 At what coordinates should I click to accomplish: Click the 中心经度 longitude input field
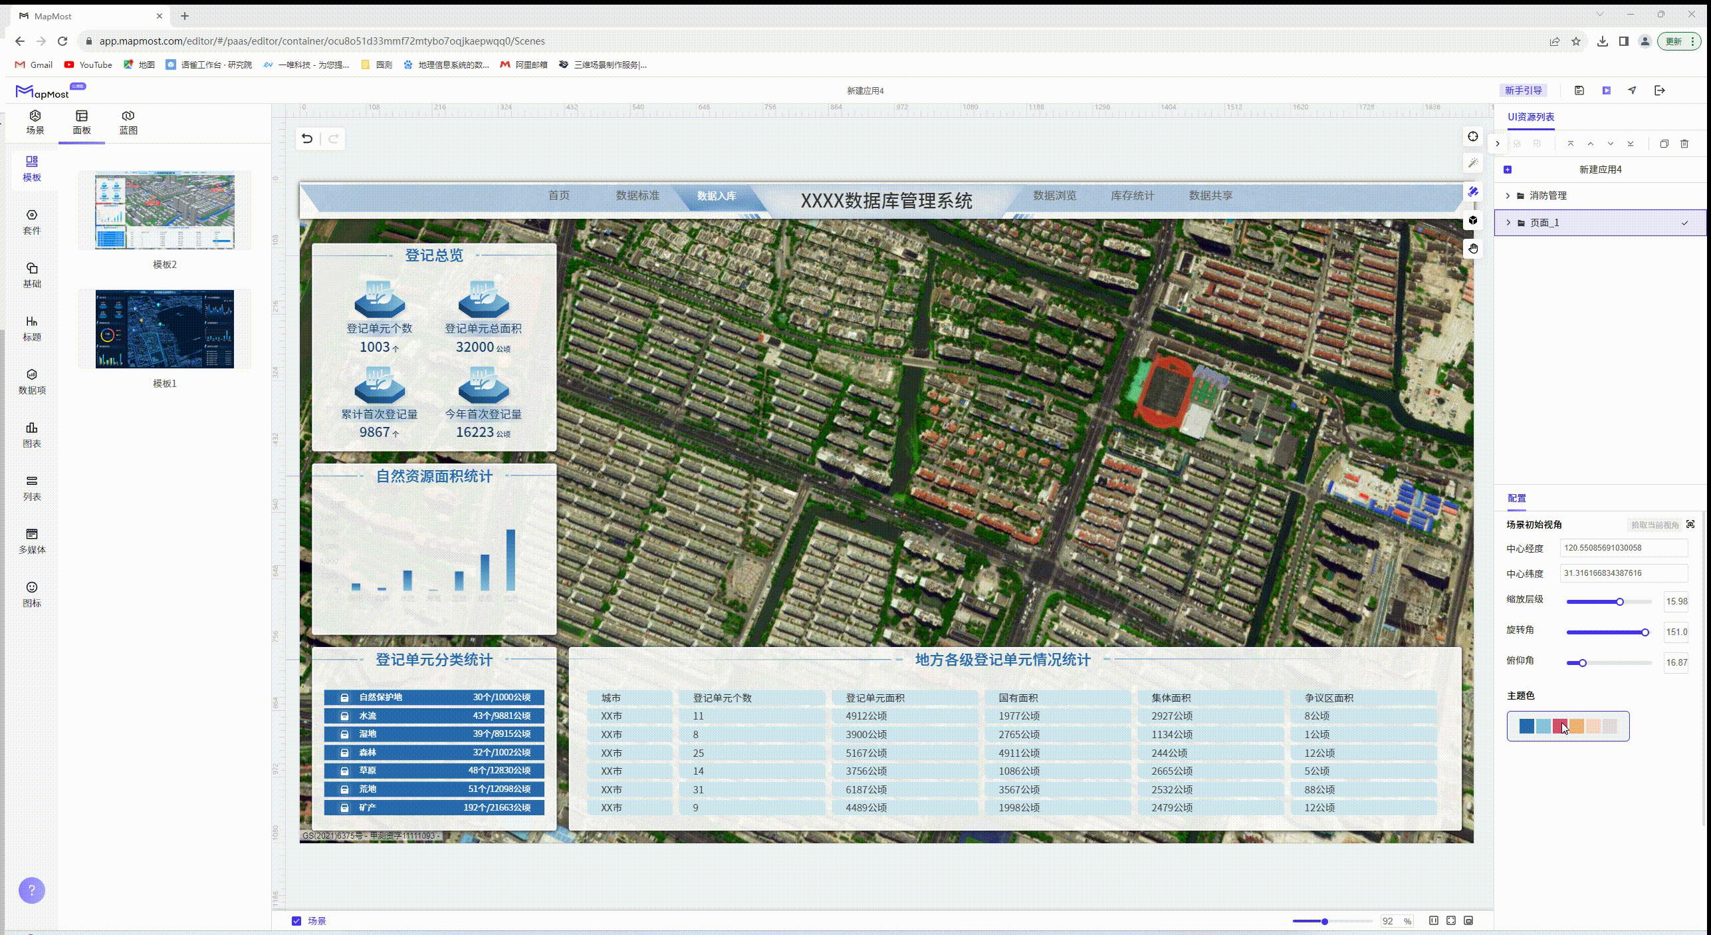click(x=1623, y=548)
